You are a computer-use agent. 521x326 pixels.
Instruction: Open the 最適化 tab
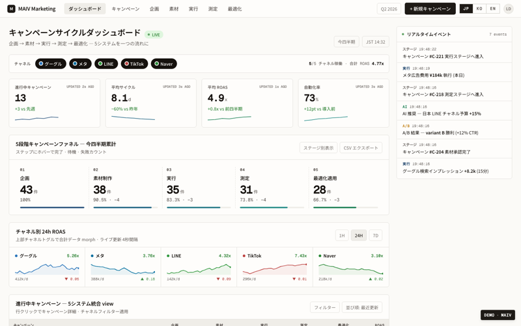[234, 8]
